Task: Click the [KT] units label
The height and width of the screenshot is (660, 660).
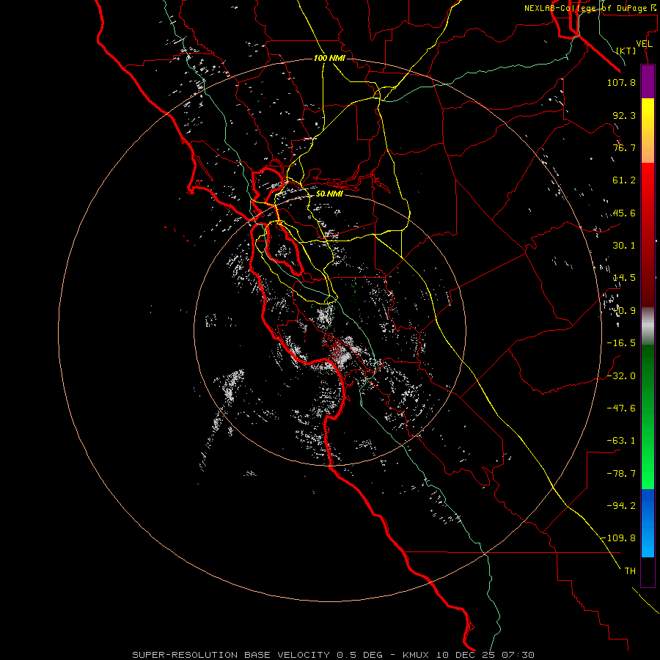Action: [626, 51]
